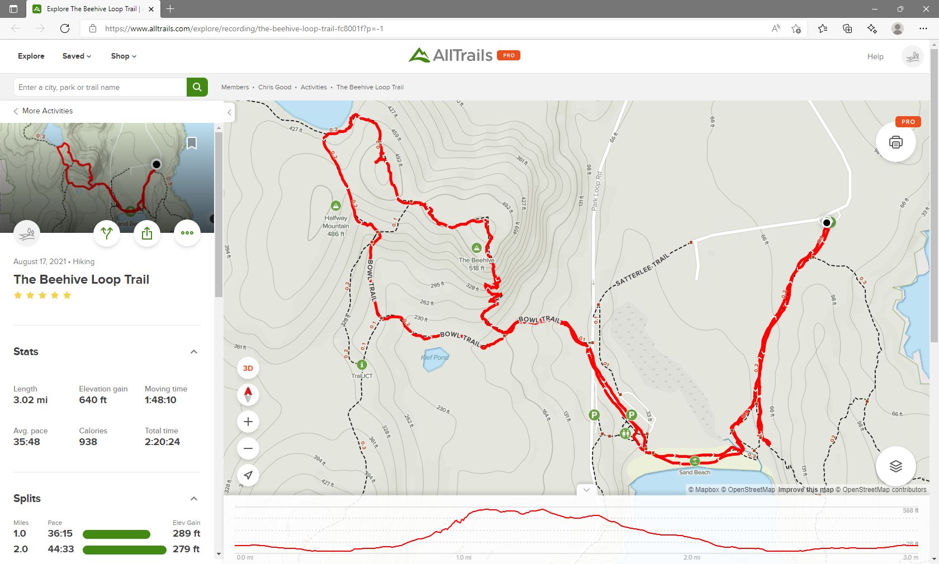Collapse the Stats section
This screenshot has width=939, height=564.
tap(194, 352)
